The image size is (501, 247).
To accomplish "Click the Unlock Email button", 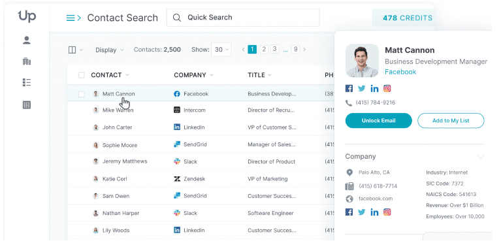I will pyautogui.click(x=379, y=120).
